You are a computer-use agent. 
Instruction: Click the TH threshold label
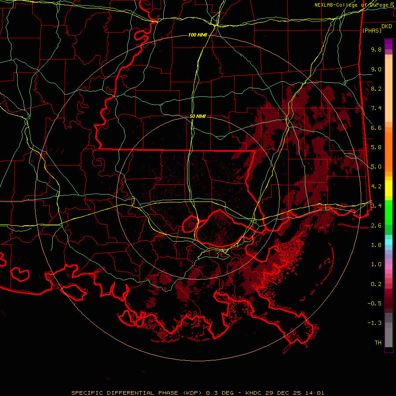[378, 343]
